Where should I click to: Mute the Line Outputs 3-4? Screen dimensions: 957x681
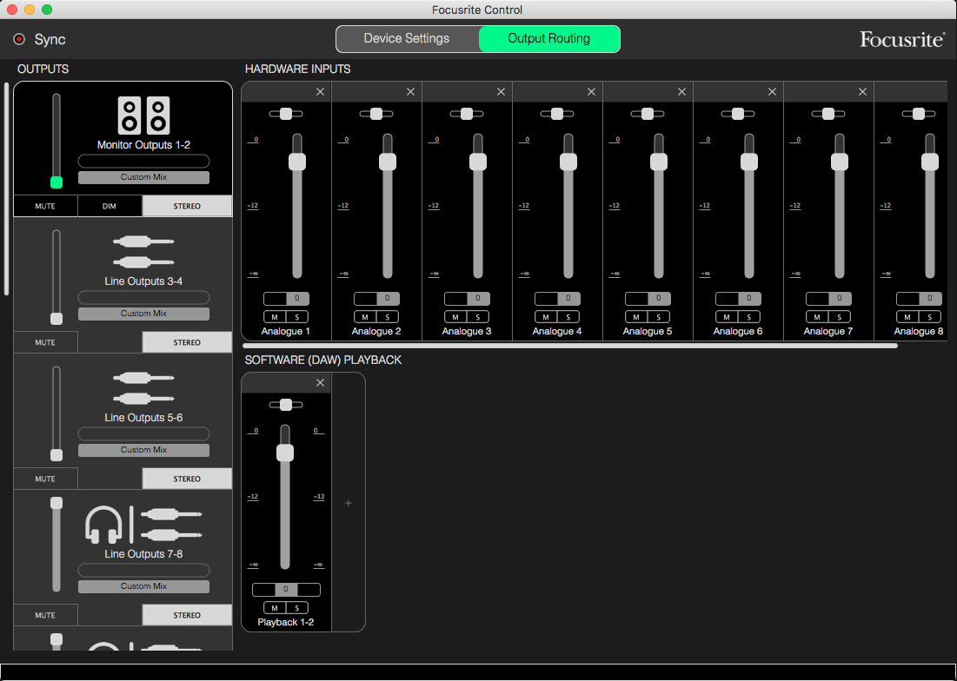click(x=45, y=342)
